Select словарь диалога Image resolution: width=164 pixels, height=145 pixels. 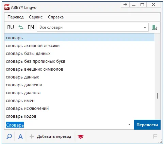point(79,93)
